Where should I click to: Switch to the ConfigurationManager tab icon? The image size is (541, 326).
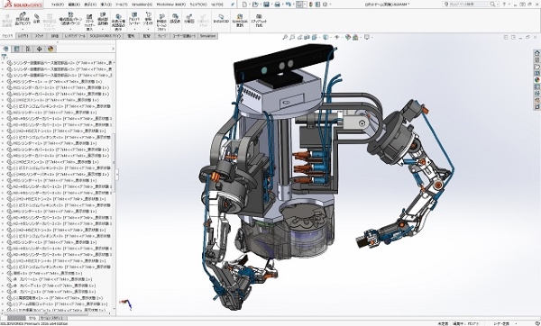[x=28, y=49]
